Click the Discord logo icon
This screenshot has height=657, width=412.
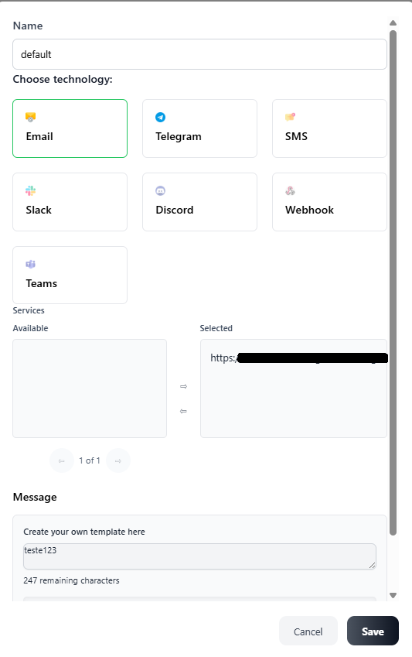(160, 190)
